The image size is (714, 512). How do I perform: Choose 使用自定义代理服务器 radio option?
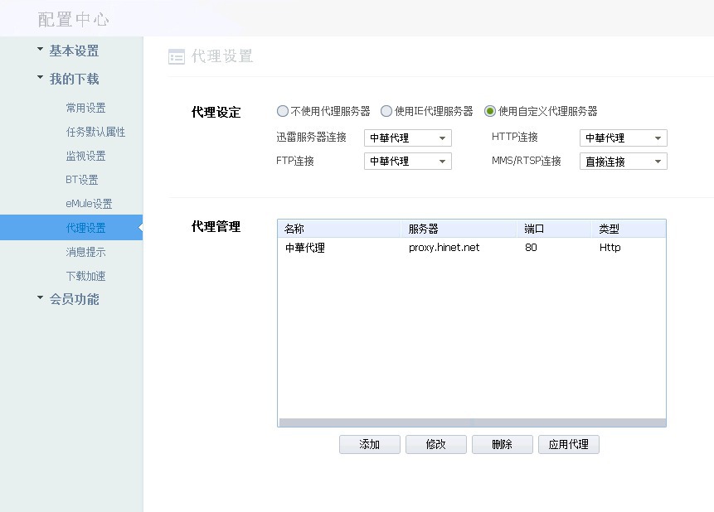(x=490, y=111)
